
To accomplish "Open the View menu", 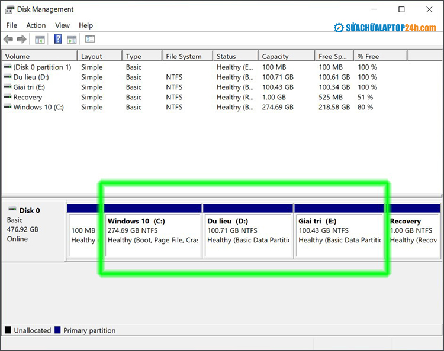I will pyautogui.click(x=62, y=25).
